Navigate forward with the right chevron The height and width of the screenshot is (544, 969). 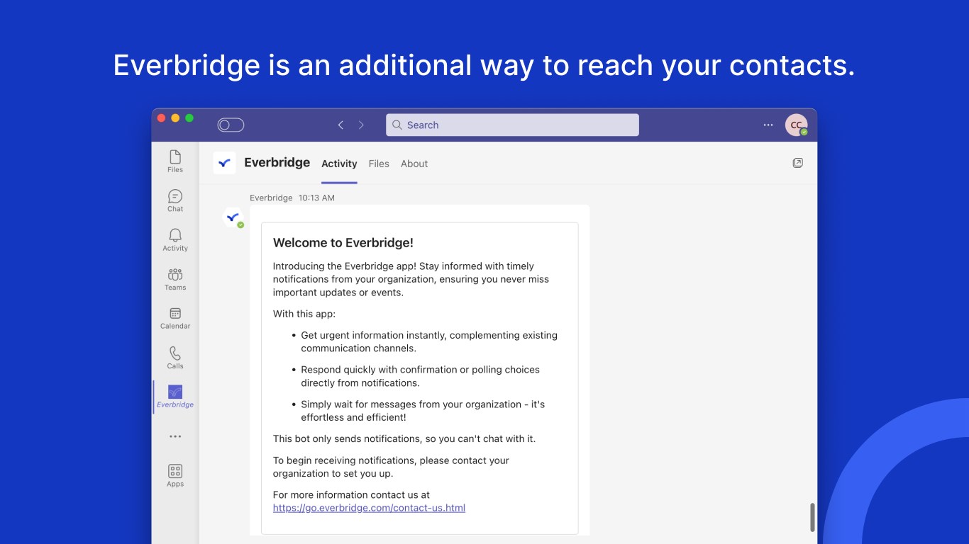pyautogui.click(x=361, y=125)
